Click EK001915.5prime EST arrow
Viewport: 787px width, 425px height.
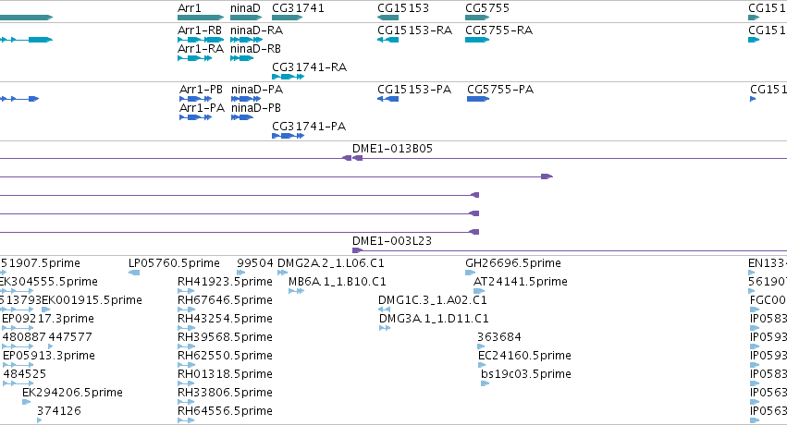click(45, 310)
